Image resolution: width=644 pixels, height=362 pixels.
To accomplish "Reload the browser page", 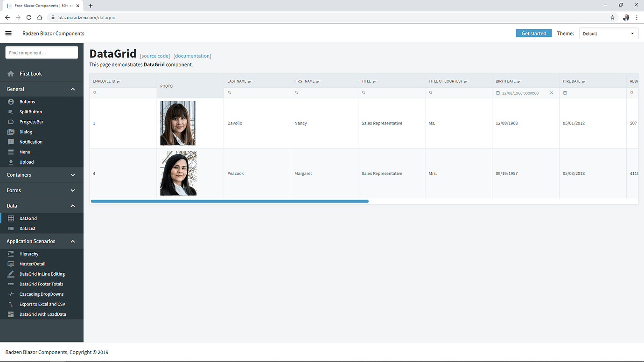I will [28, 17].
